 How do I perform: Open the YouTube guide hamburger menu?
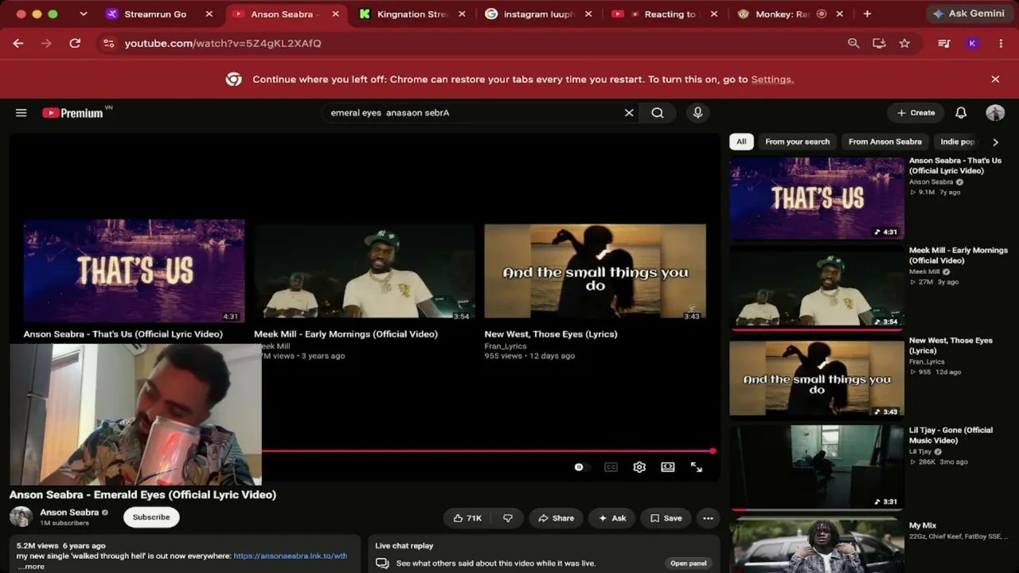click(x=21, y=113)
